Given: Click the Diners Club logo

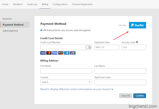Looking at the screenshot, I should (x=67, y=53).
